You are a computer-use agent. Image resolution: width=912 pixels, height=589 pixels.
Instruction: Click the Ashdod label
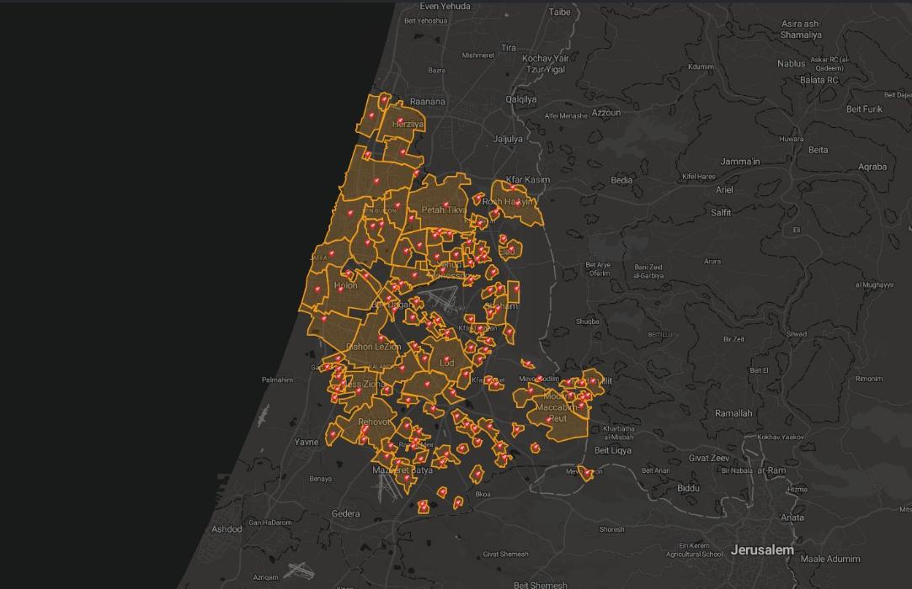[x=227, y=528]
